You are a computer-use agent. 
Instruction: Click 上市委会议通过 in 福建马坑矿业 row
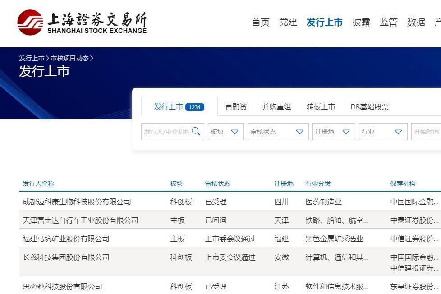coord(230,239)
